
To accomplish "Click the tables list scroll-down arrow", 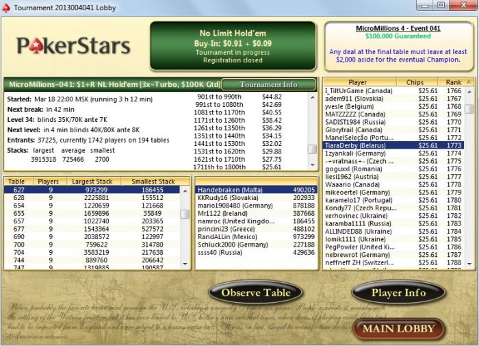I will tap(185, 264).
